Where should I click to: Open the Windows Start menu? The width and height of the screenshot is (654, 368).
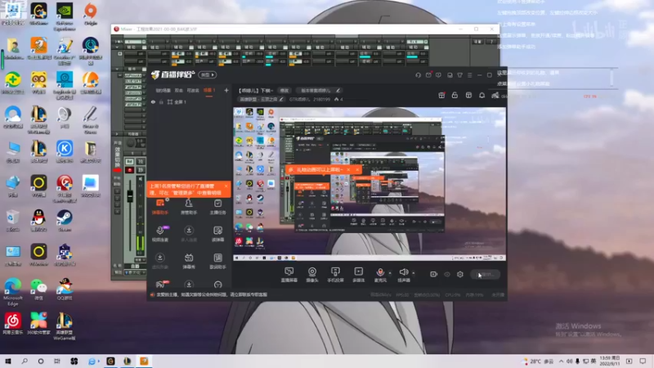coord(8,361)
